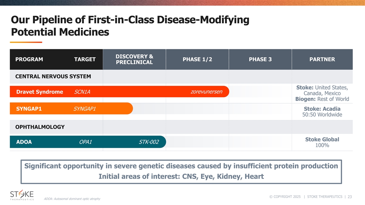The width and height of the screenshot is (365, 205).
Task: Select the PHASE 1/2 column header
Action: tap(197, 60)
